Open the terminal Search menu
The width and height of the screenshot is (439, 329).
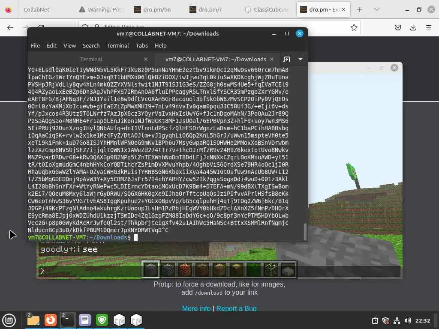91,45
